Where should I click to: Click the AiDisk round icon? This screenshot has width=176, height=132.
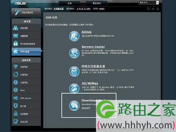coord(74,36)
